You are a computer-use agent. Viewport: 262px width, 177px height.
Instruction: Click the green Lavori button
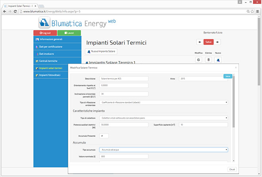[x=69, y=33]
